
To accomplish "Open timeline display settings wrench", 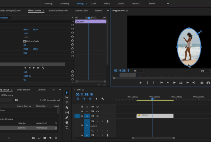I will click(x=103, y=99).
